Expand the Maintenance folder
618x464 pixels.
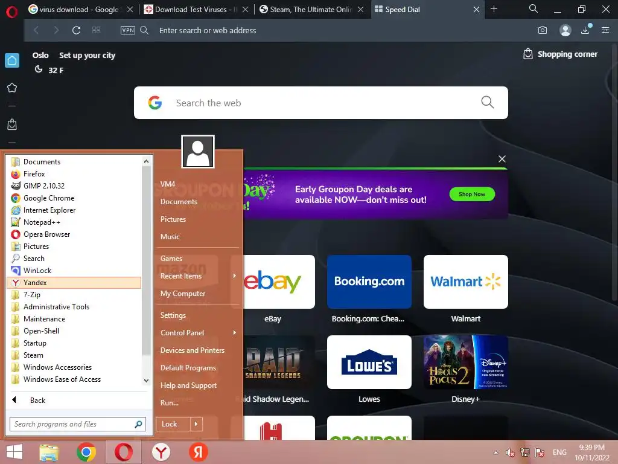(74, 319)
